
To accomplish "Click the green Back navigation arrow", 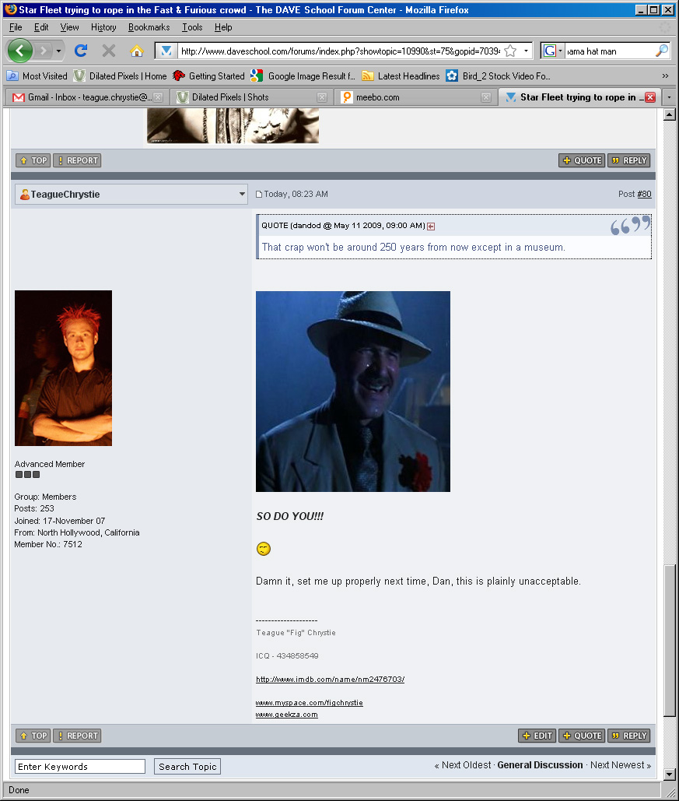I will click(x=20, y=51).
